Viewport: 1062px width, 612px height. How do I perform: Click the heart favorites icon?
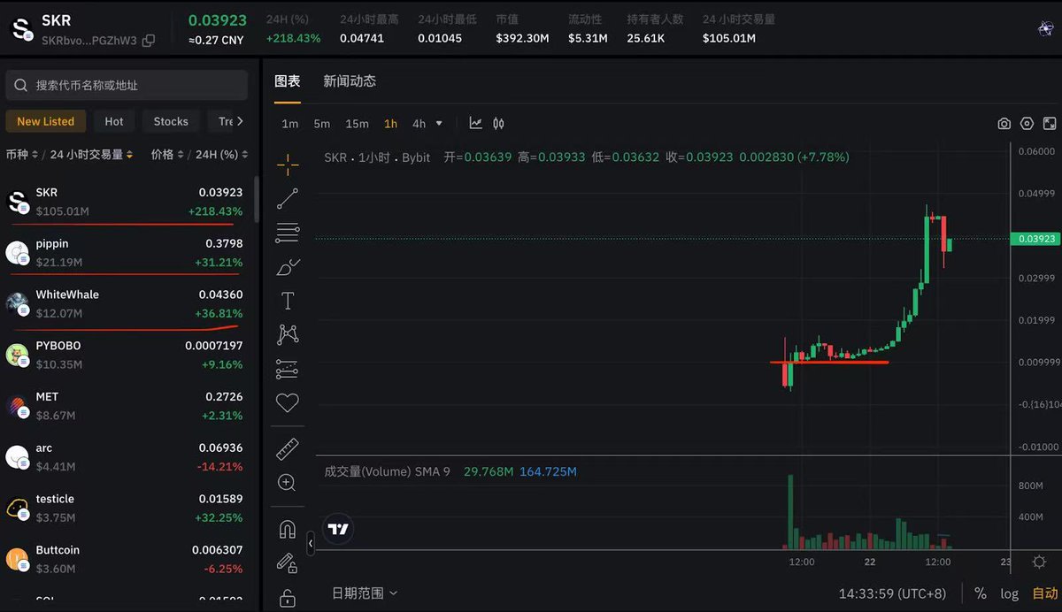click(288, 403)
